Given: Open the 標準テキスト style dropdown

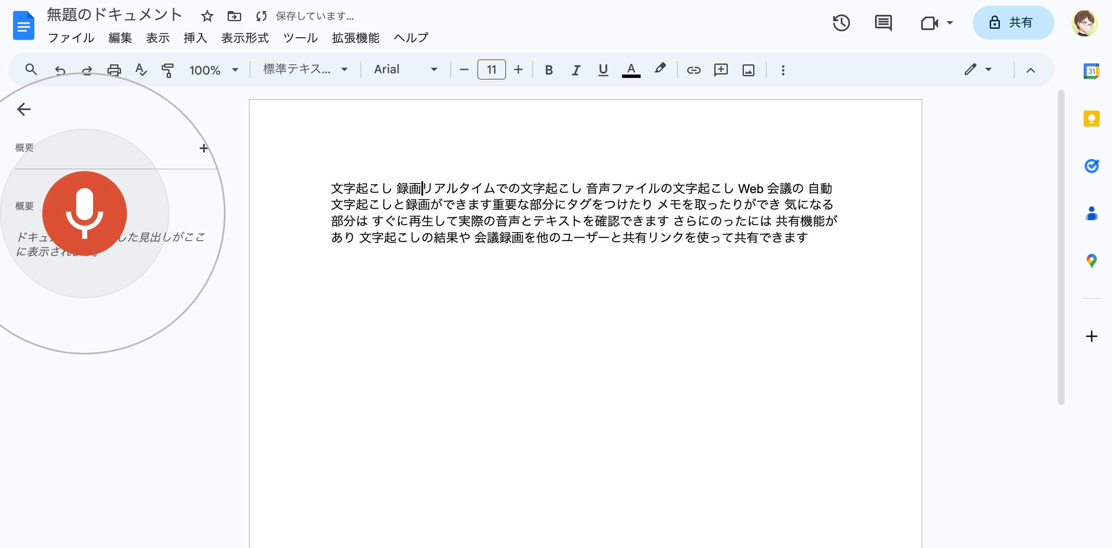Looking at the screenshot, I should point(305,69).
